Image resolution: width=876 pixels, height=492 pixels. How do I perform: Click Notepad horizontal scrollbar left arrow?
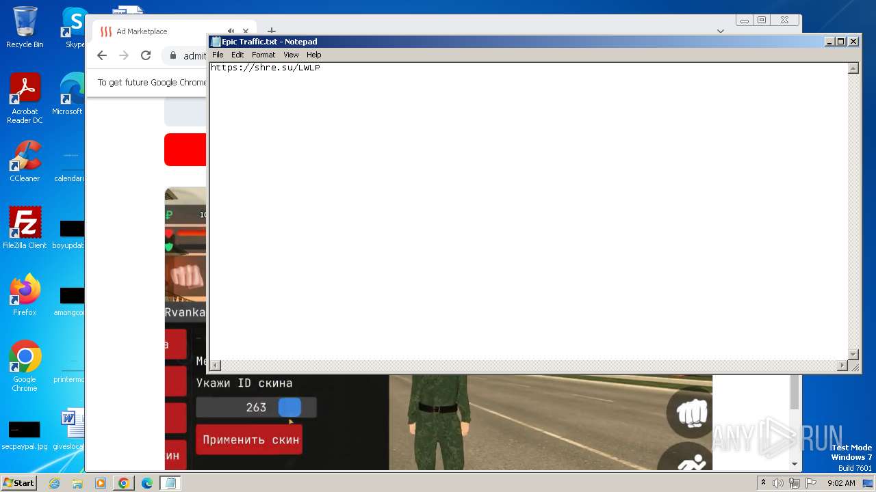pyautogui.click(x=216, y=366)
